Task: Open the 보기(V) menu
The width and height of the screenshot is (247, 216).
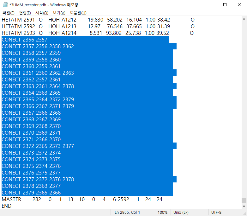Action: point(59,13)
